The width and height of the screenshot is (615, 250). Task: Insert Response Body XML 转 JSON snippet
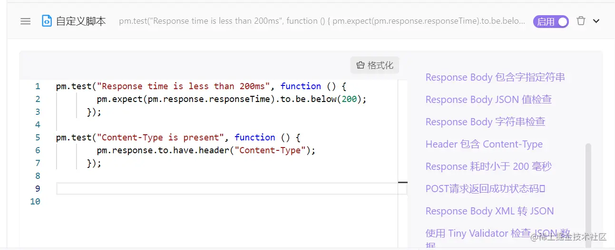489,211
